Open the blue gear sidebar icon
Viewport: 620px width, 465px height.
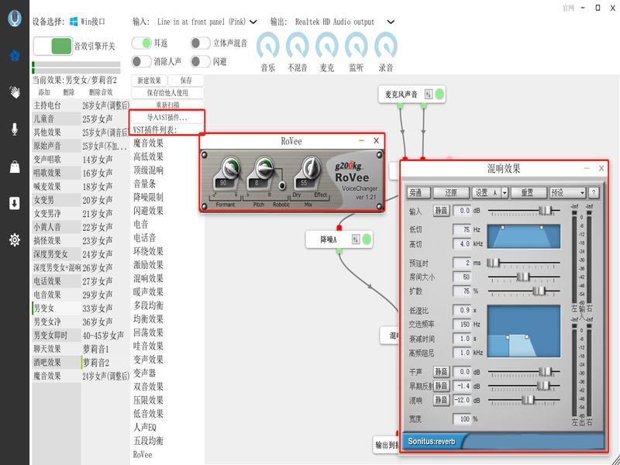(x=15, y=56)
